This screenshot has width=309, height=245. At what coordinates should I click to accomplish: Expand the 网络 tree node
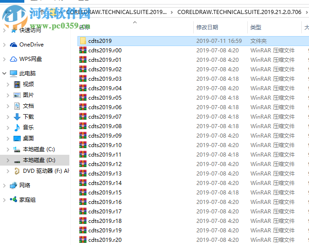coord(5,185)
